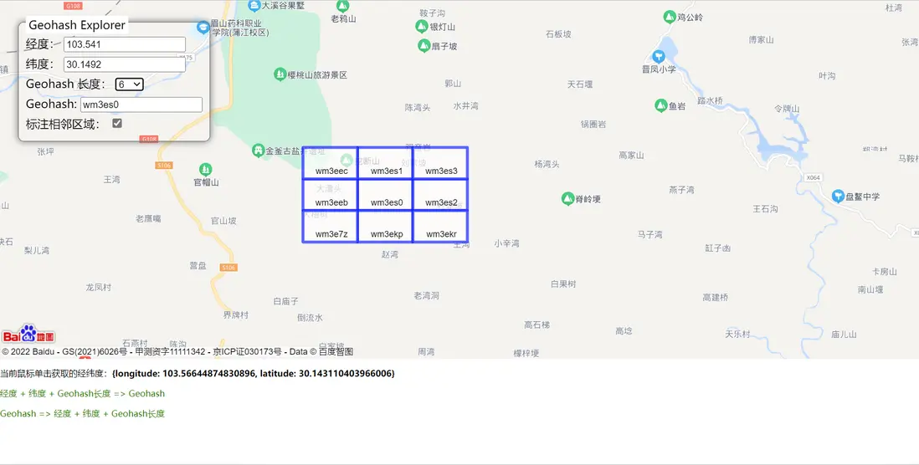Select the wm3ekr grid cell
The height and width of the screenshot is (465, 919).
(440, 226)
